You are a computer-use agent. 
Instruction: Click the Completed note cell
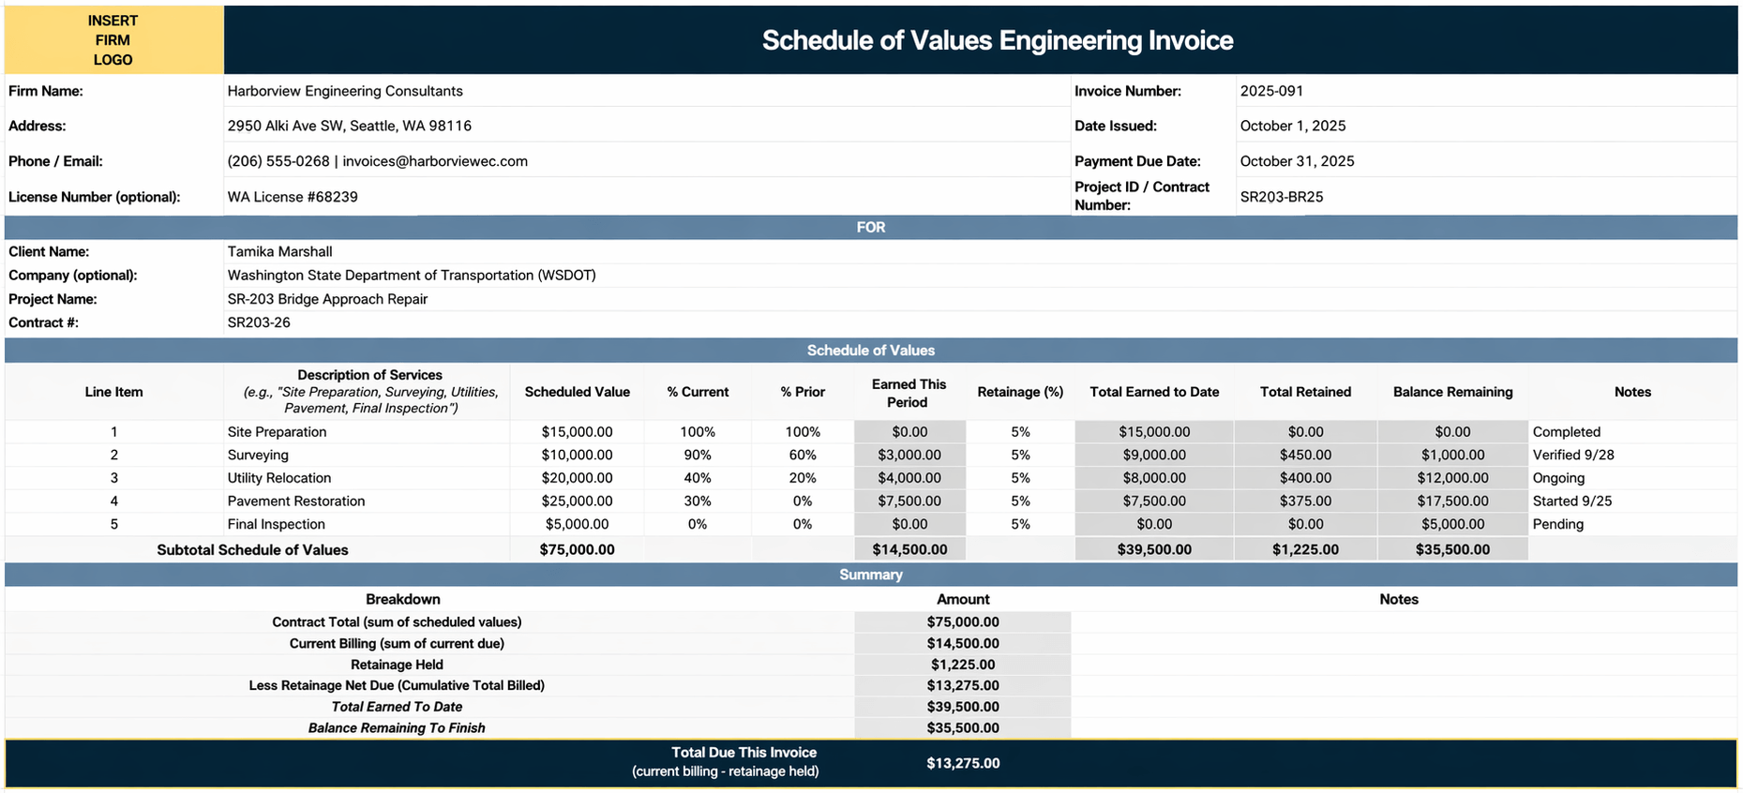click(1632, 432)
